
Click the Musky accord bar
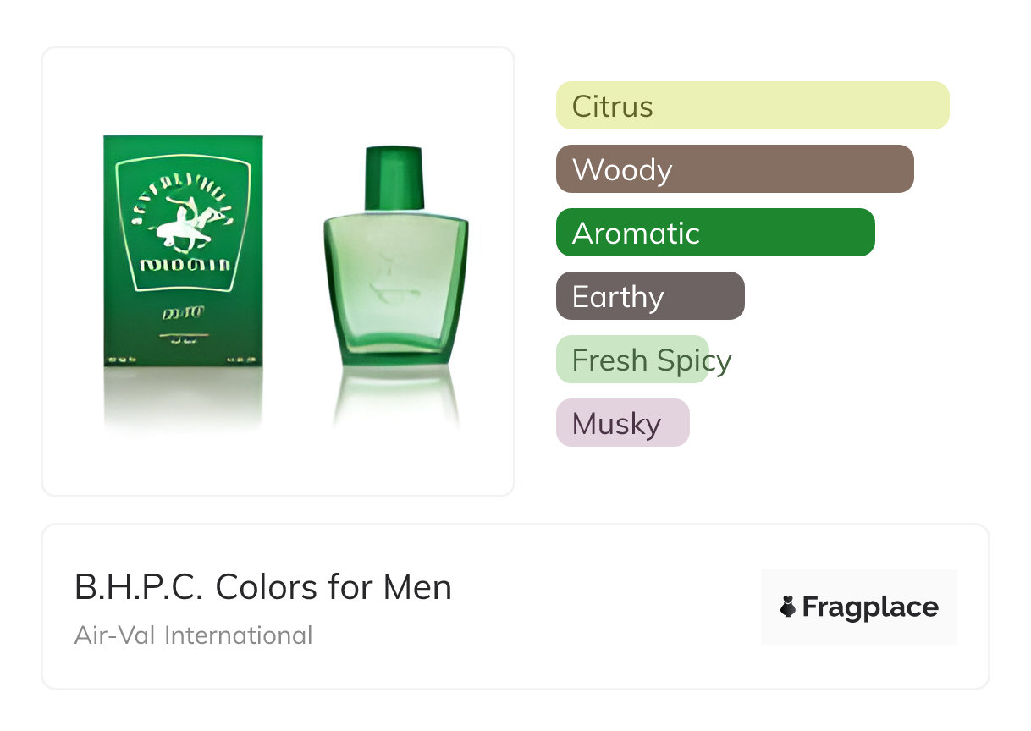[622, 423]
